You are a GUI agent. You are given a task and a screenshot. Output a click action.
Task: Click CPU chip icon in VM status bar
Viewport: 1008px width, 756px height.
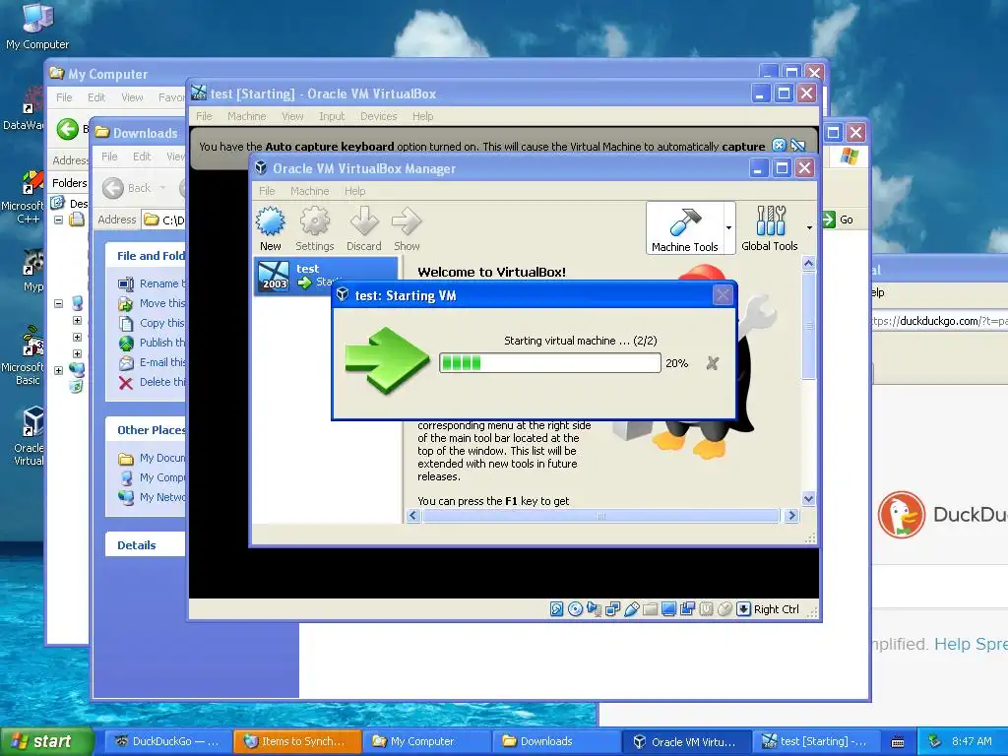coord(706,608)
